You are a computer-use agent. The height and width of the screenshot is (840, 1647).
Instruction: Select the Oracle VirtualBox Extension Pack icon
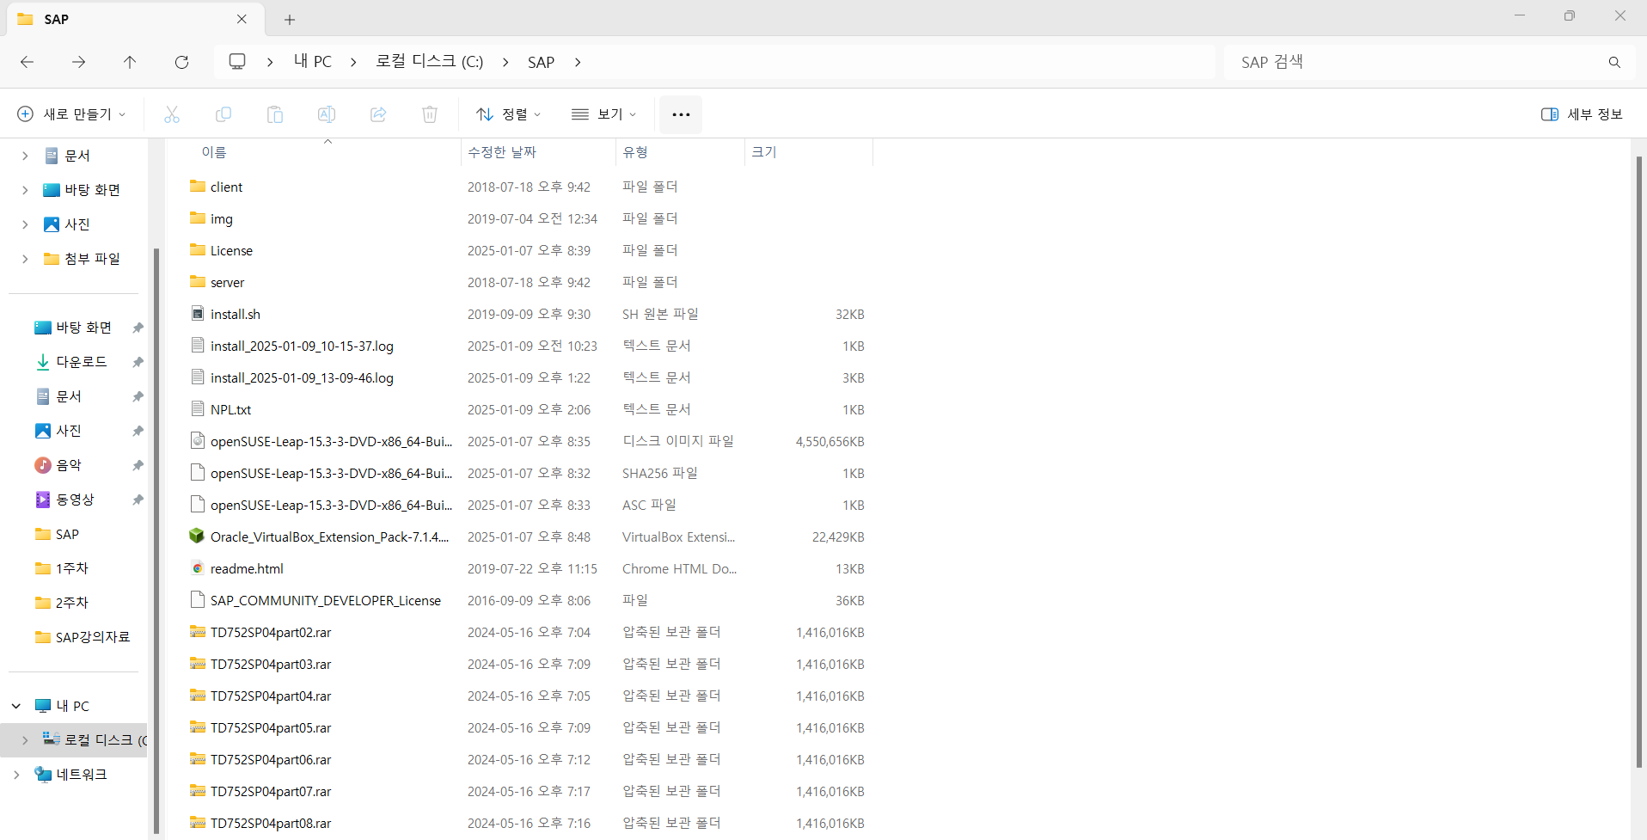click(198, 536)
